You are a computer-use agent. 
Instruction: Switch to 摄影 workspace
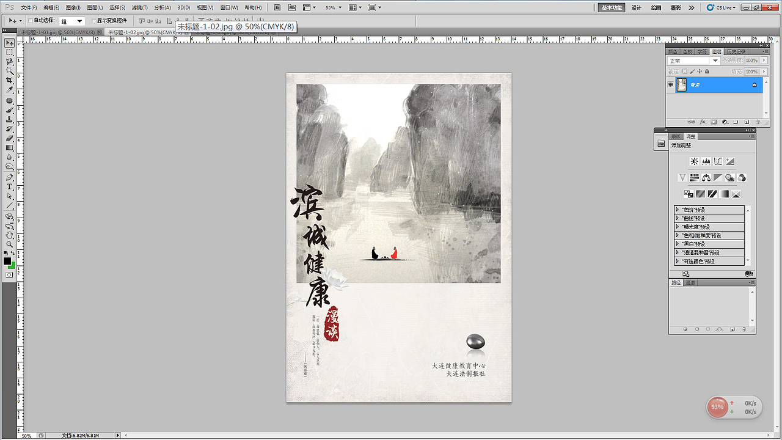(676, 7)
